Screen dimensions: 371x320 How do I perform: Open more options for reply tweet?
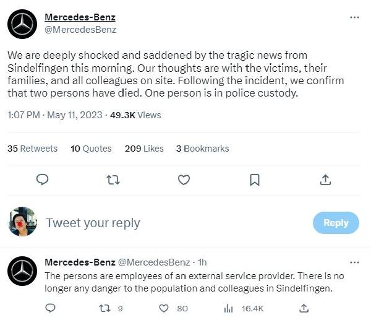click(x=354, y=262)
